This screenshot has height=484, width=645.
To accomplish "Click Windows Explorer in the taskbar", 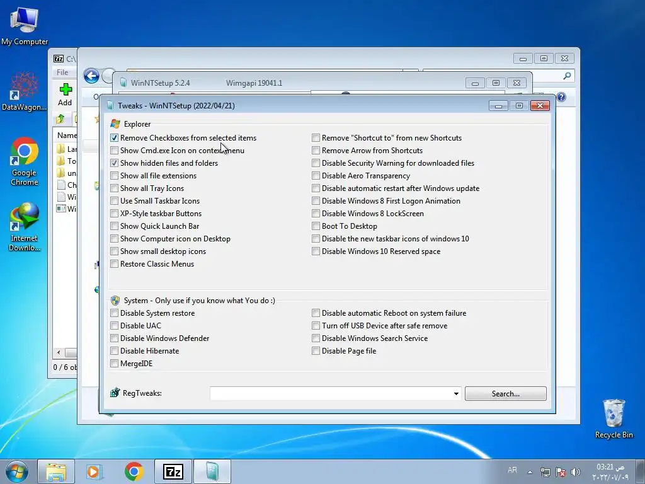I will pyautogui.click(x=56, y=471).
